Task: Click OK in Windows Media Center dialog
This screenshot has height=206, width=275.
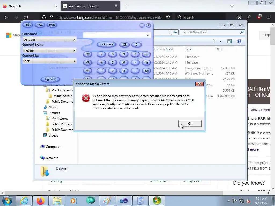Action: pos(190,124)
